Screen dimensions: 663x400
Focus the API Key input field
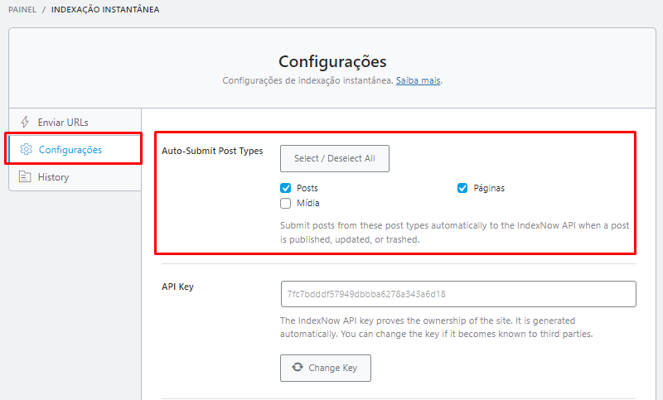458,294
